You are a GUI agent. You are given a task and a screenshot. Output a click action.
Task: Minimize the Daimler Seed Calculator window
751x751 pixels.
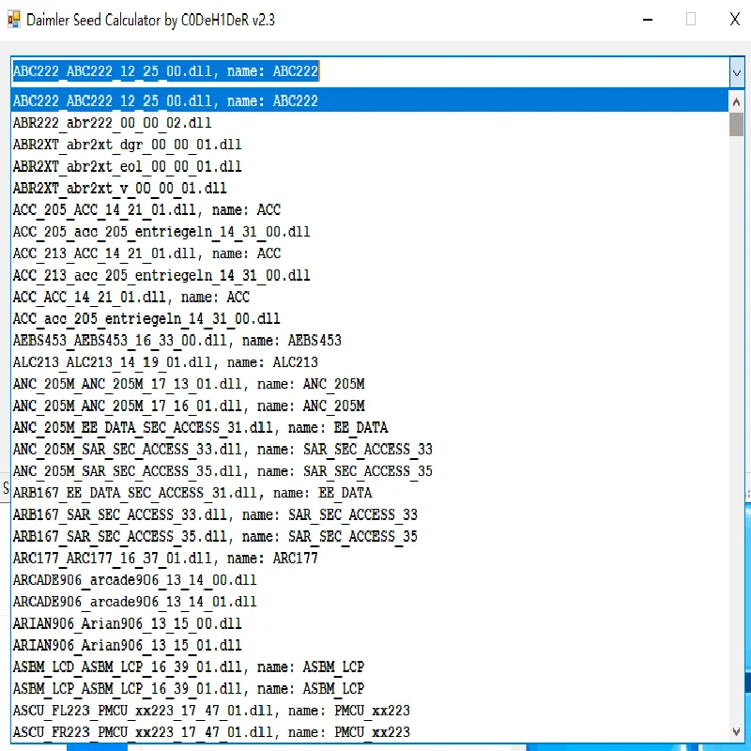(648, 20)
